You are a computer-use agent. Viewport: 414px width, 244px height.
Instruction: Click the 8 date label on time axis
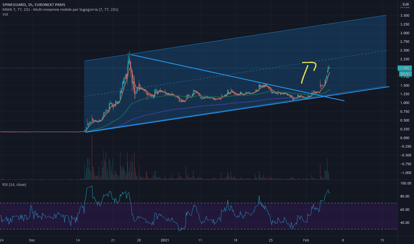point(343,240)
